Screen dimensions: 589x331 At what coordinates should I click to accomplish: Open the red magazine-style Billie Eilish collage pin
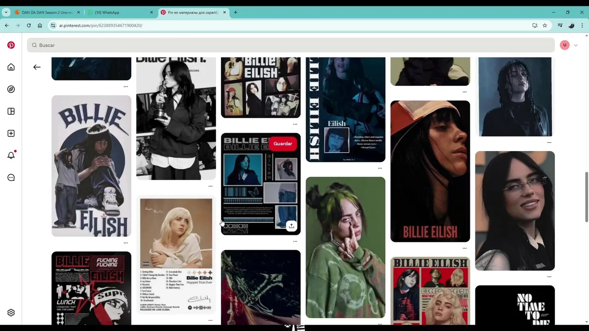click(430, 291)
